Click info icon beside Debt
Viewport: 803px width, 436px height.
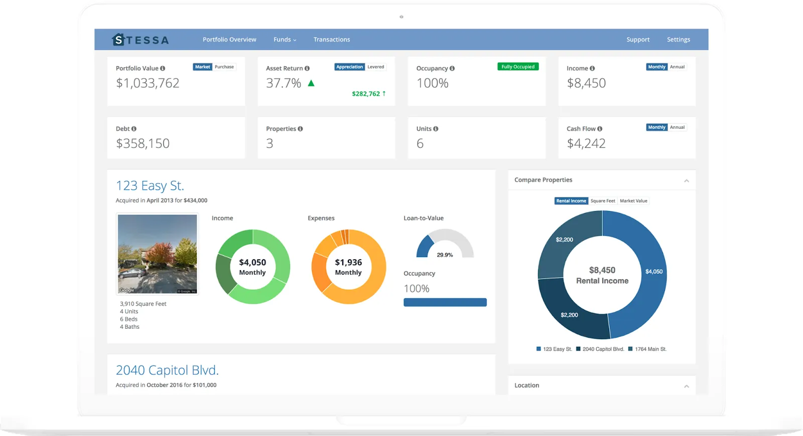[134, 129]
